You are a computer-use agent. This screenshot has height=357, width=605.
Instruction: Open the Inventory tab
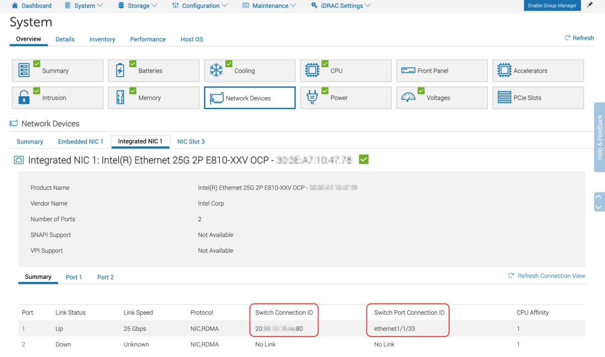[x=102, y=39]
